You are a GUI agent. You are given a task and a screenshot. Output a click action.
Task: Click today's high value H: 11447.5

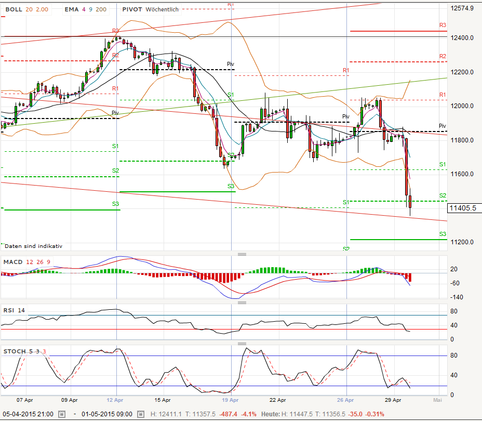pyautogui.click(x=297, y=414)
